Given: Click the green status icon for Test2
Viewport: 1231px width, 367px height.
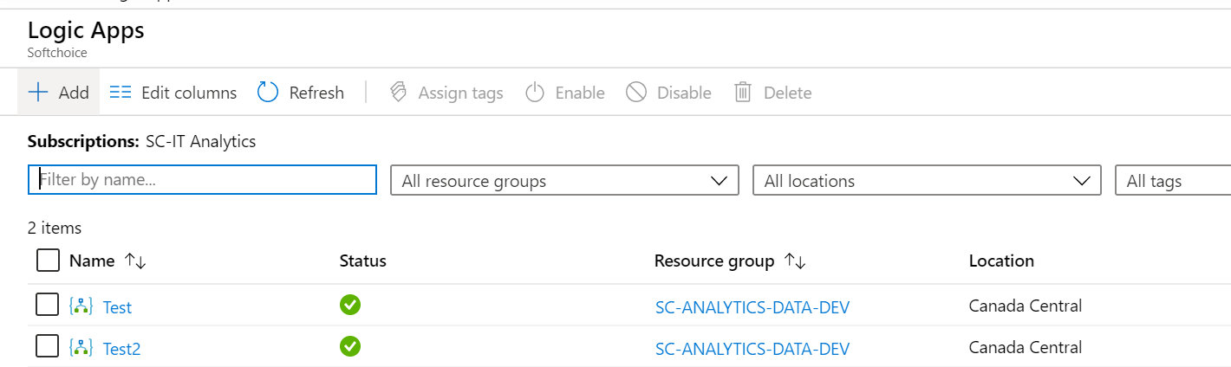Looking at the screenshot, I should [x=350, y=347].
